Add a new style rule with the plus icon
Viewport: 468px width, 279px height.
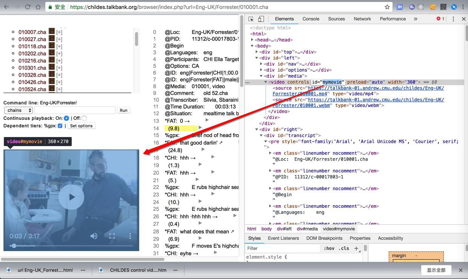point(356,248)
